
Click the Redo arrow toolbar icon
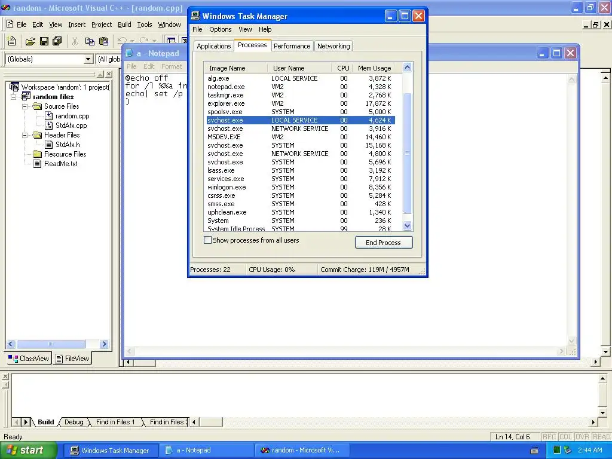144,41
